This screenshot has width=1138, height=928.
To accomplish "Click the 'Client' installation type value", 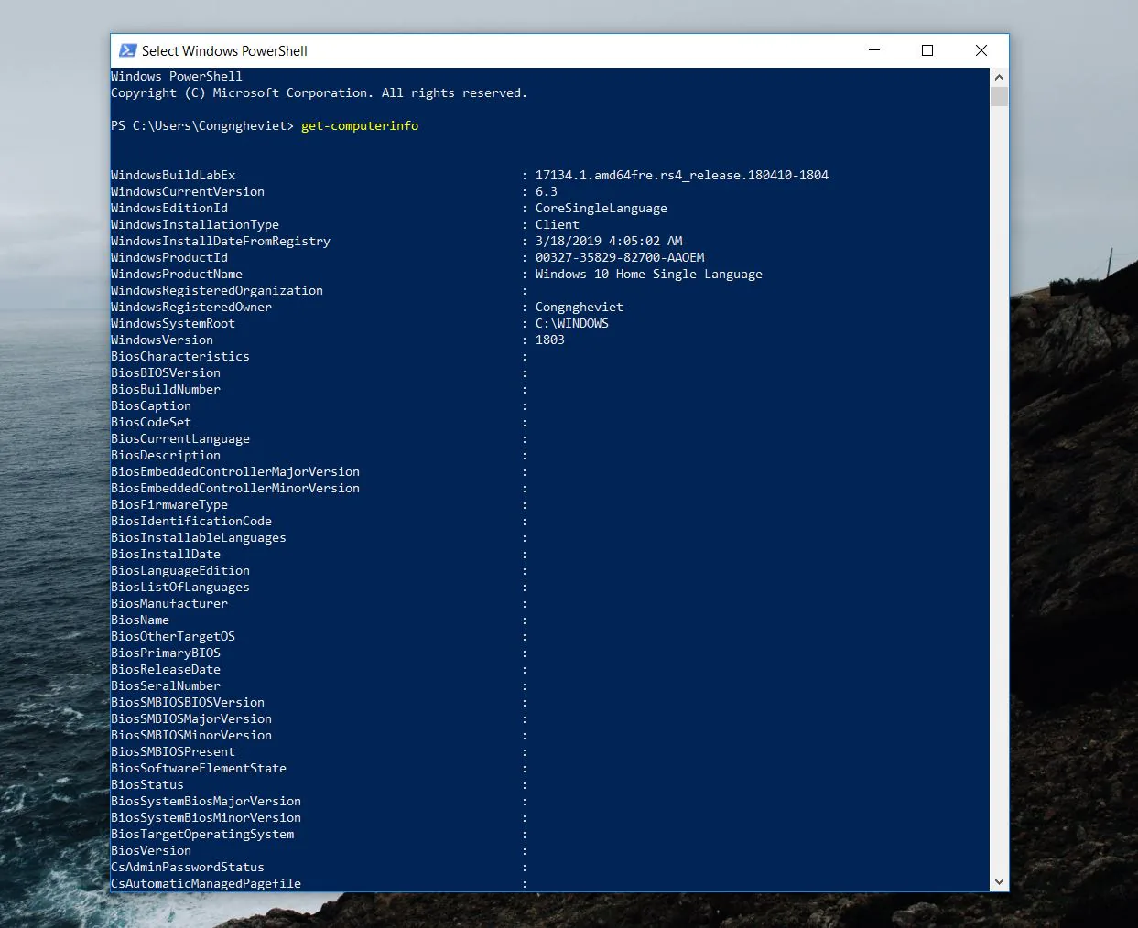I will click(558, 225).
